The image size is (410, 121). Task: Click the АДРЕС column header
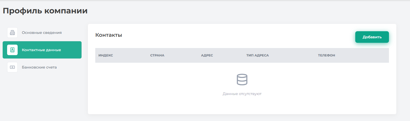point(207,55)
